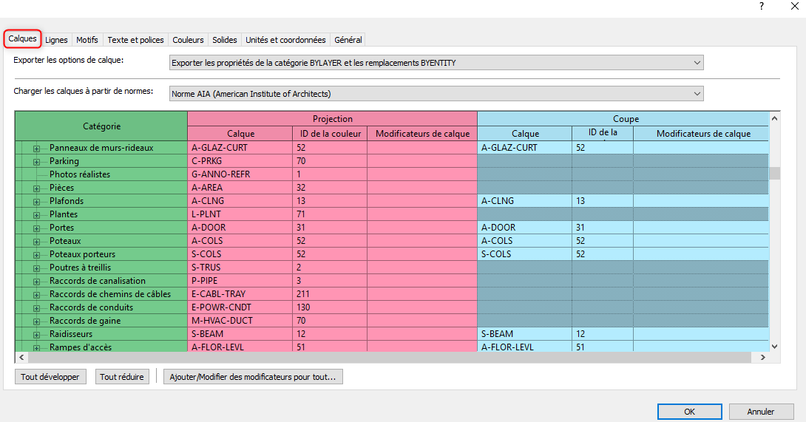Expand Raccords de gaine category

(36, 321)
